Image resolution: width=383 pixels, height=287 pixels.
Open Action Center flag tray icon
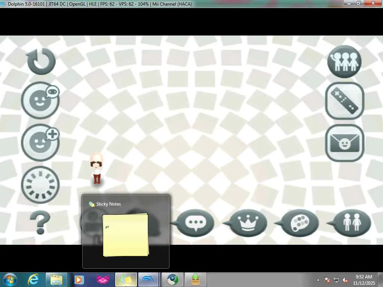click(x=327, y=280)
